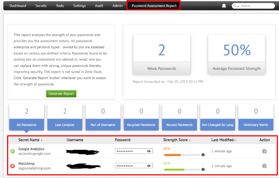Sort by Strength Score column
279x178 pixels.
click(177, 140)
